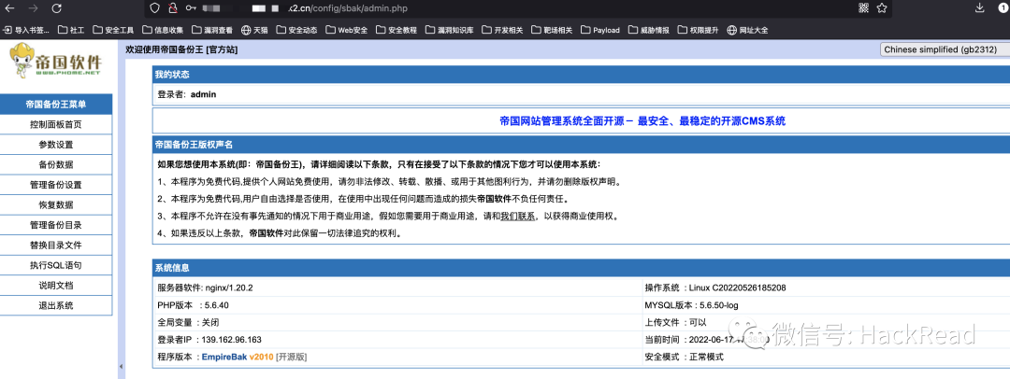Open the 天猫 bookmark

click(254, 30)
